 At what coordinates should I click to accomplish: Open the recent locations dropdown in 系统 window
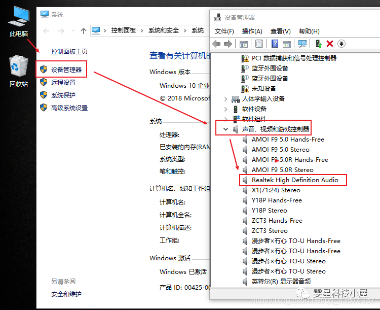pos(73,31)
